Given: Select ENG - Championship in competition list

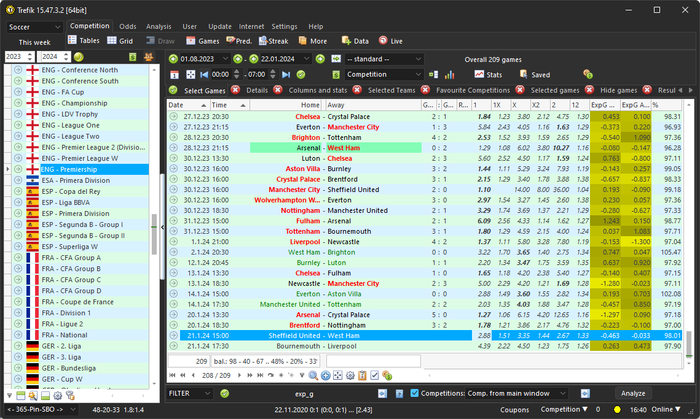Looking at the screenshot, I should (74, 103).
